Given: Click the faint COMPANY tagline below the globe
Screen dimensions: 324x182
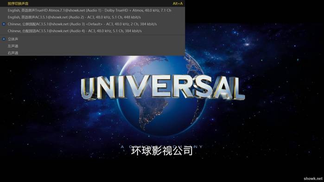Looking at the screenshot, I should click(162, 147).
